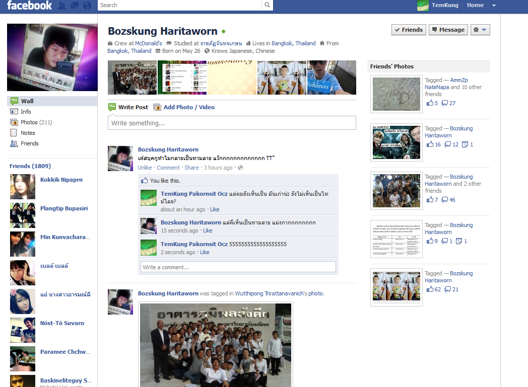
Task: Click the Facebook logo
Action: pyautogui.click(x=30, y=6)
